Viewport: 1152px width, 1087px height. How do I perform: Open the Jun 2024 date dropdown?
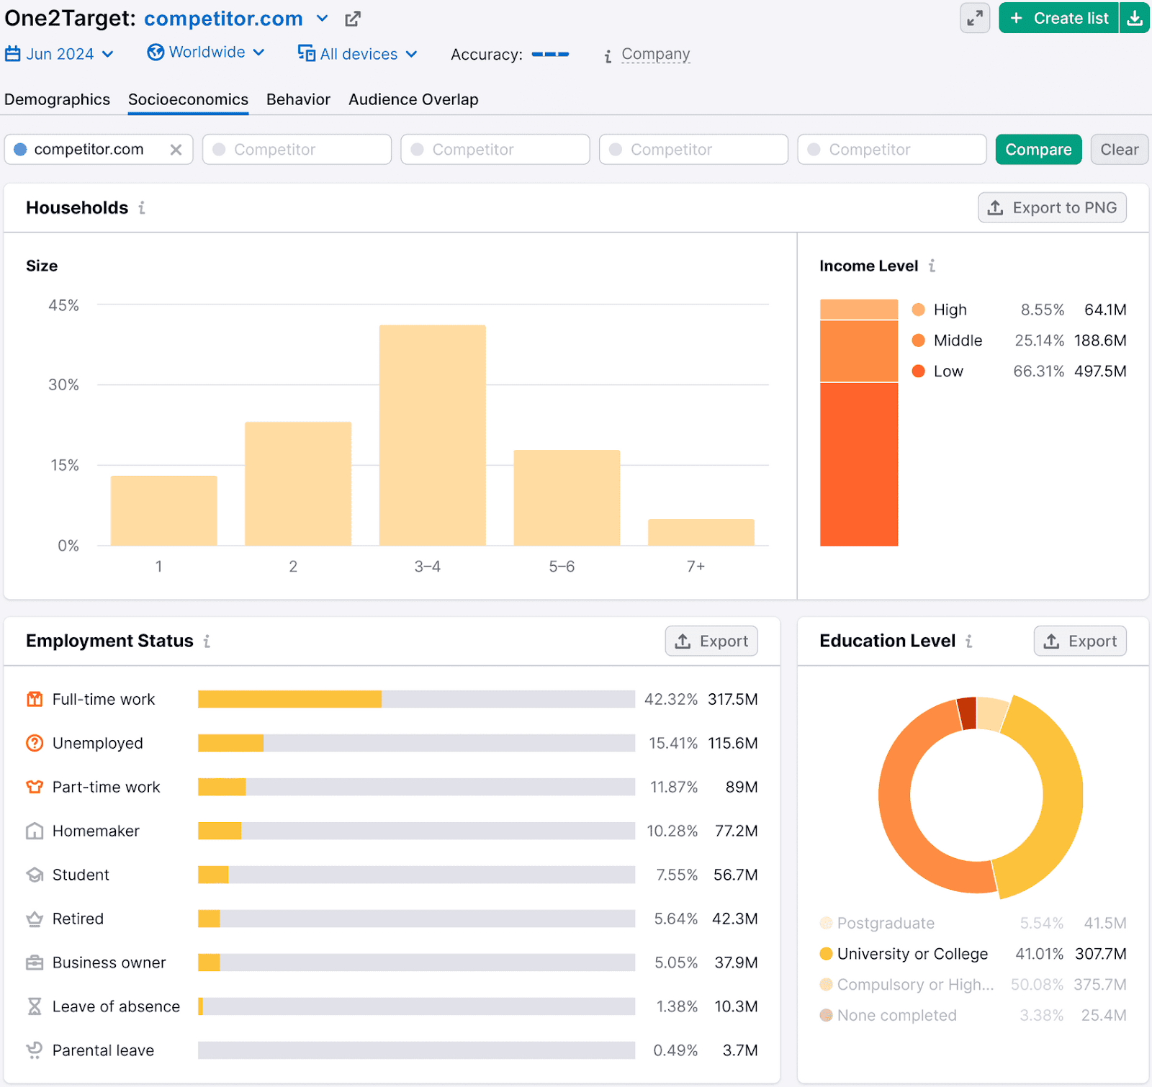[60, 54]
